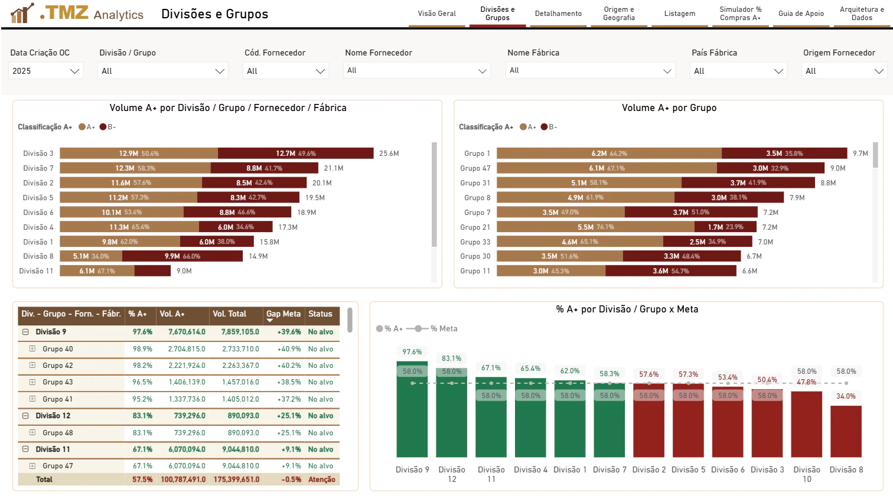Expand the Grupo 40 row
This screenshot has height=502, width=893.
click(x=32, y=349)
